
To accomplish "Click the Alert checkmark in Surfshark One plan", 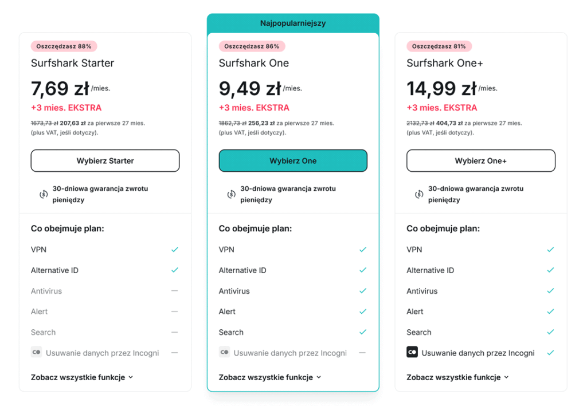I will [362, 312].
